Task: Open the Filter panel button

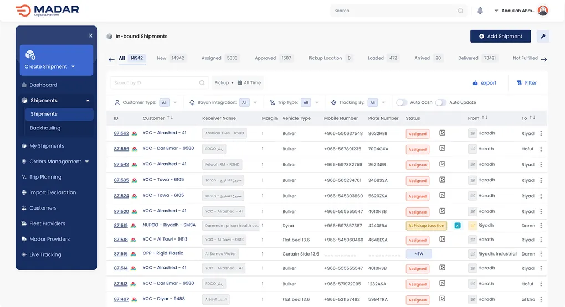Action: (x=527, y=83)
